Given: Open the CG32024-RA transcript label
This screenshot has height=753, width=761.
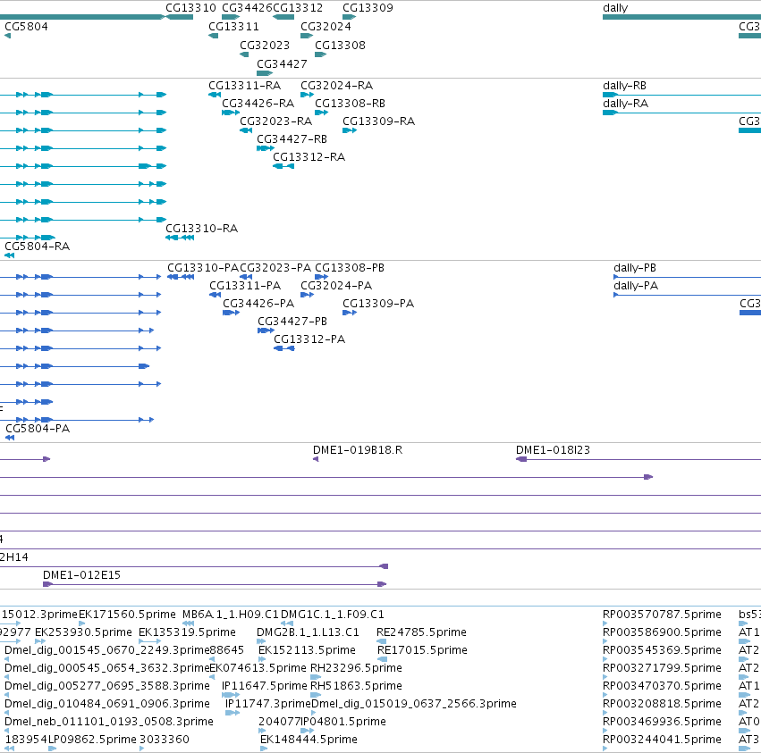Looking at the screenshot, I should click(336, 86).
